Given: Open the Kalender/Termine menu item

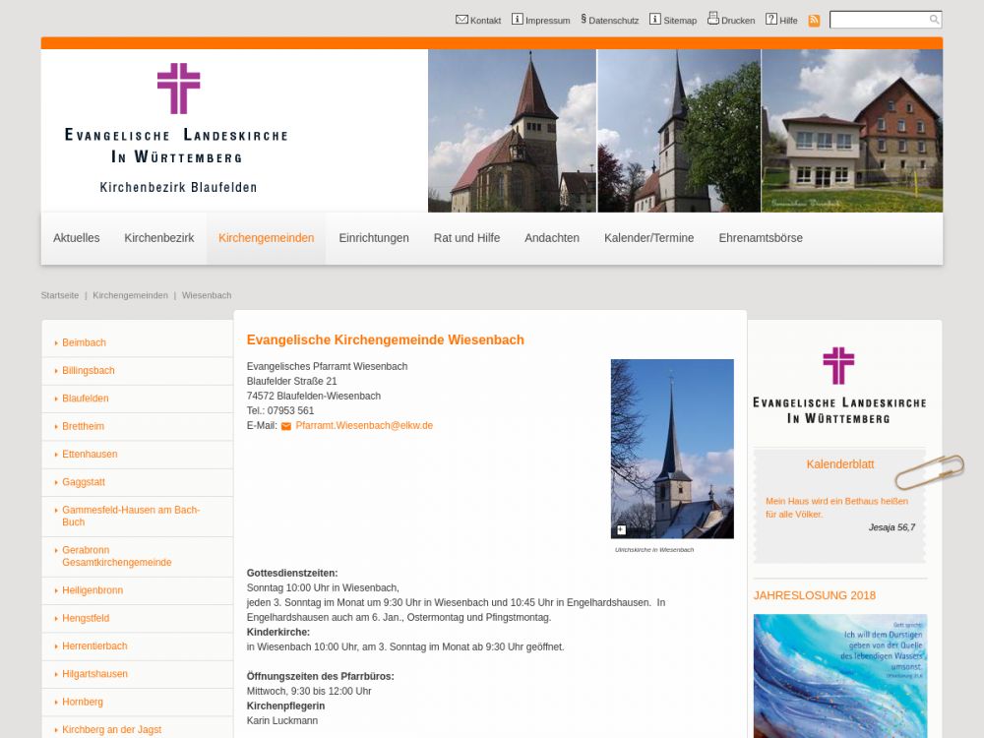Looking at the screenshot, I should 648,238.
